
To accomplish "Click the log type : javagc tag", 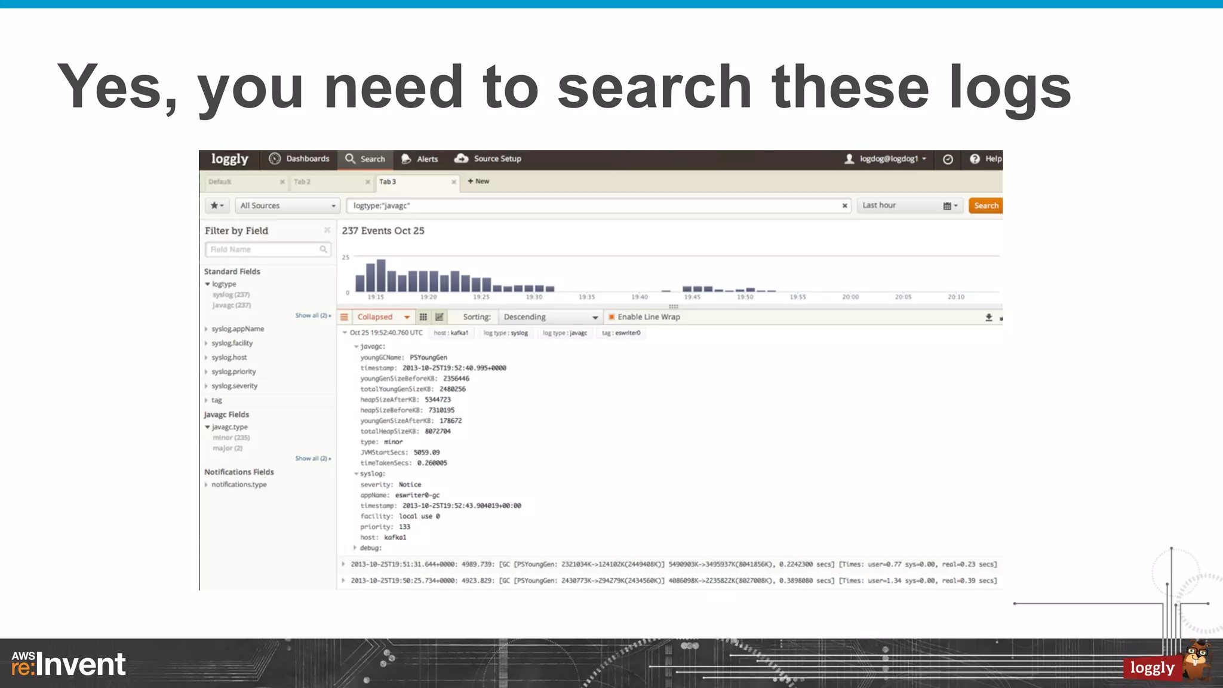I will (x=565, y=333).
